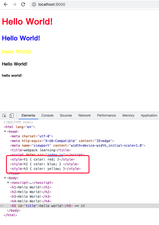Switch to the Elements tab
This screenshot has height=225, width=159.
point(28,116)
